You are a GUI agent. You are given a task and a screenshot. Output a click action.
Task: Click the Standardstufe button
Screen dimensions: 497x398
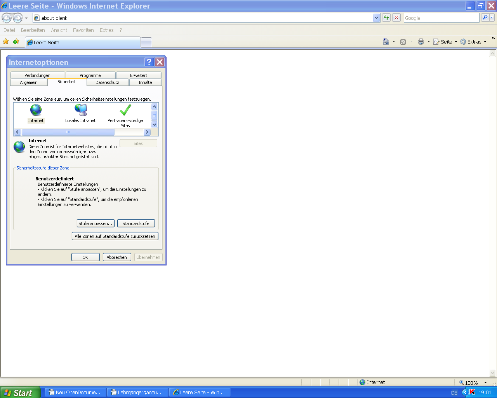coord(136,223)
